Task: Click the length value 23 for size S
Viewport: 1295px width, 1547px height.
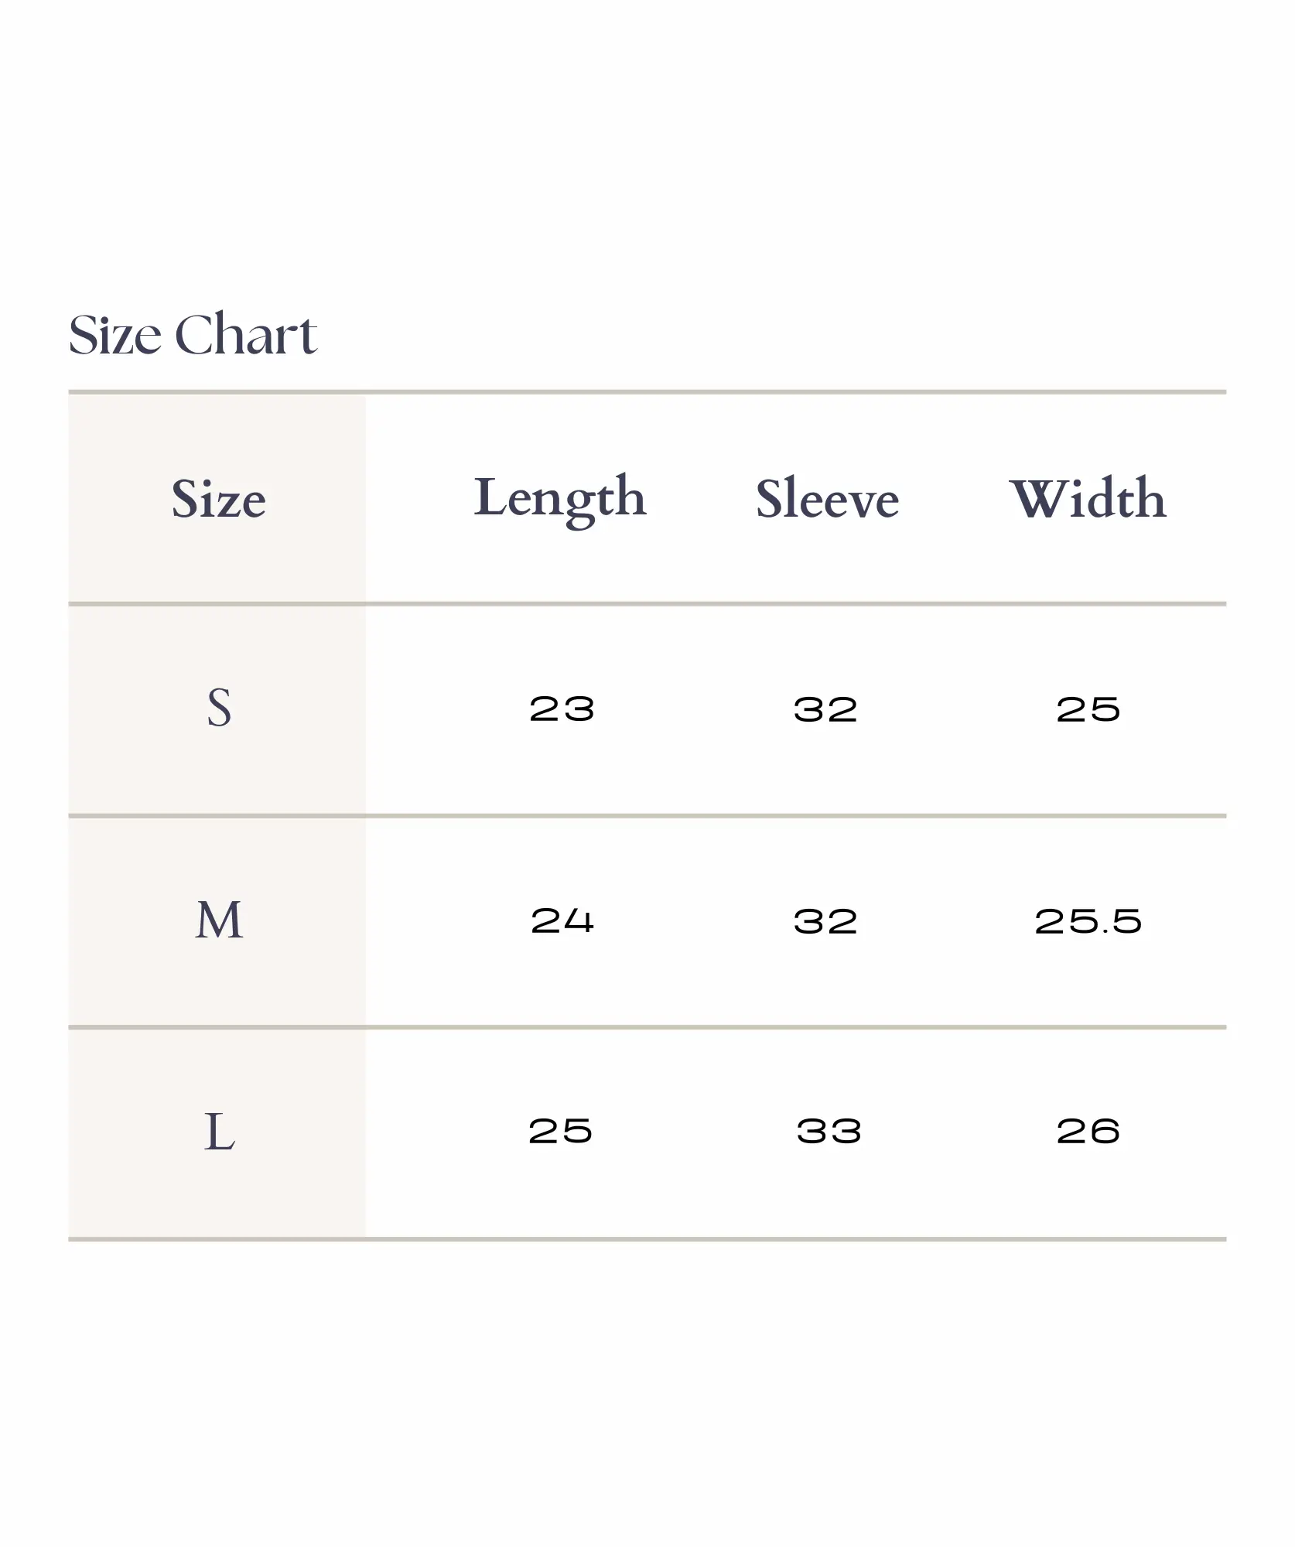Action: 562,709
